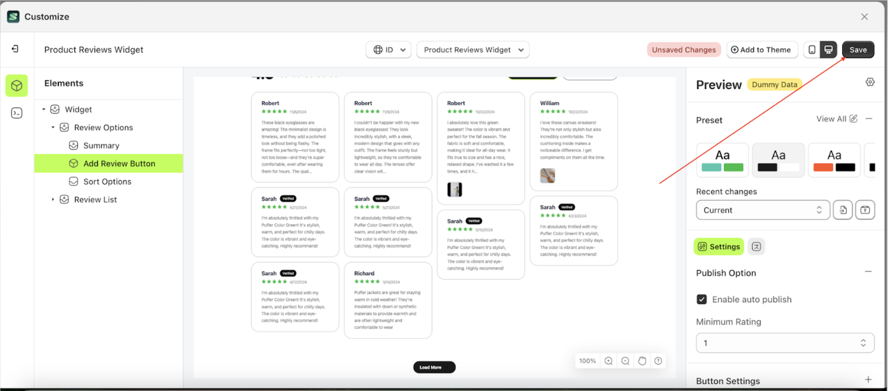The image size is (890, 391).
Task: Click the Add Review Button cube icon
Action: pos(74,164)
